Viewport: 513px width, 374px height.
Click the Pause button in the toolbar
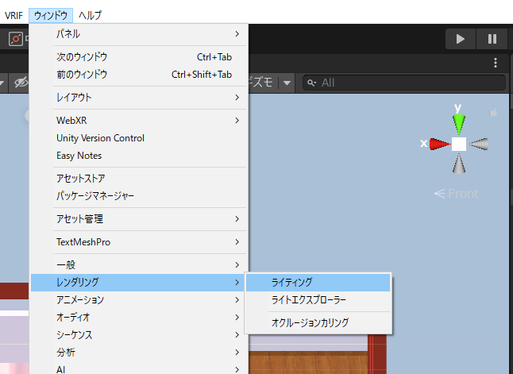pos(492,38)
